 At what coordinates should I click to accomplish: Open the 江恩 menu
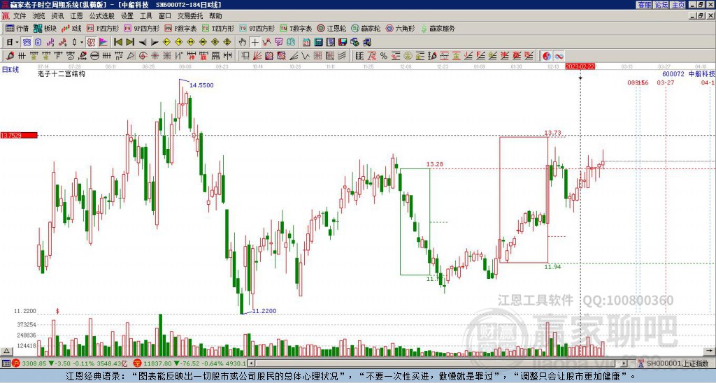click(x=77, y=16)
